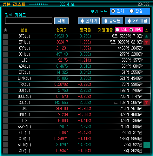Image resolution: width=153 pixels, height=156 pixels.
Task: Click red down arrow in SOL(U) row
Action: pyautogui.click(x=147, y=103)
